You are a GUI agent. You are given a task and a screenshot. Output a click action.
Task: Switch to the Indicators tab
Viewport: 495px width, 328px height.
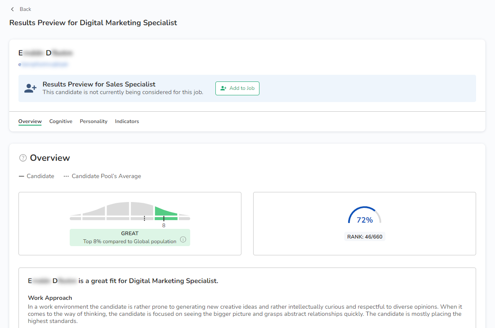[x=127, y=121]
